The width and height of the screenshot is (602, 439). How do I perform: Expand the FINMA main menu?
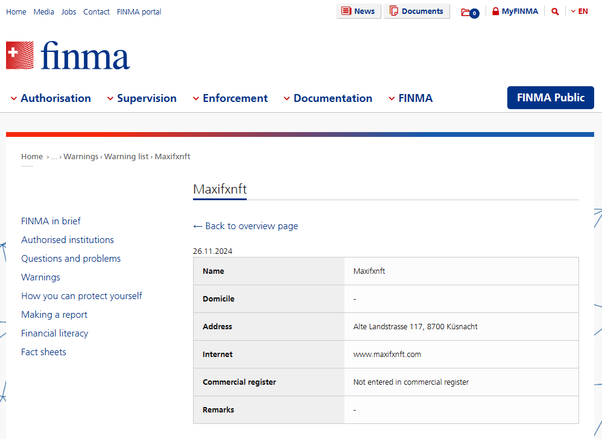click(x=410, y=98)
